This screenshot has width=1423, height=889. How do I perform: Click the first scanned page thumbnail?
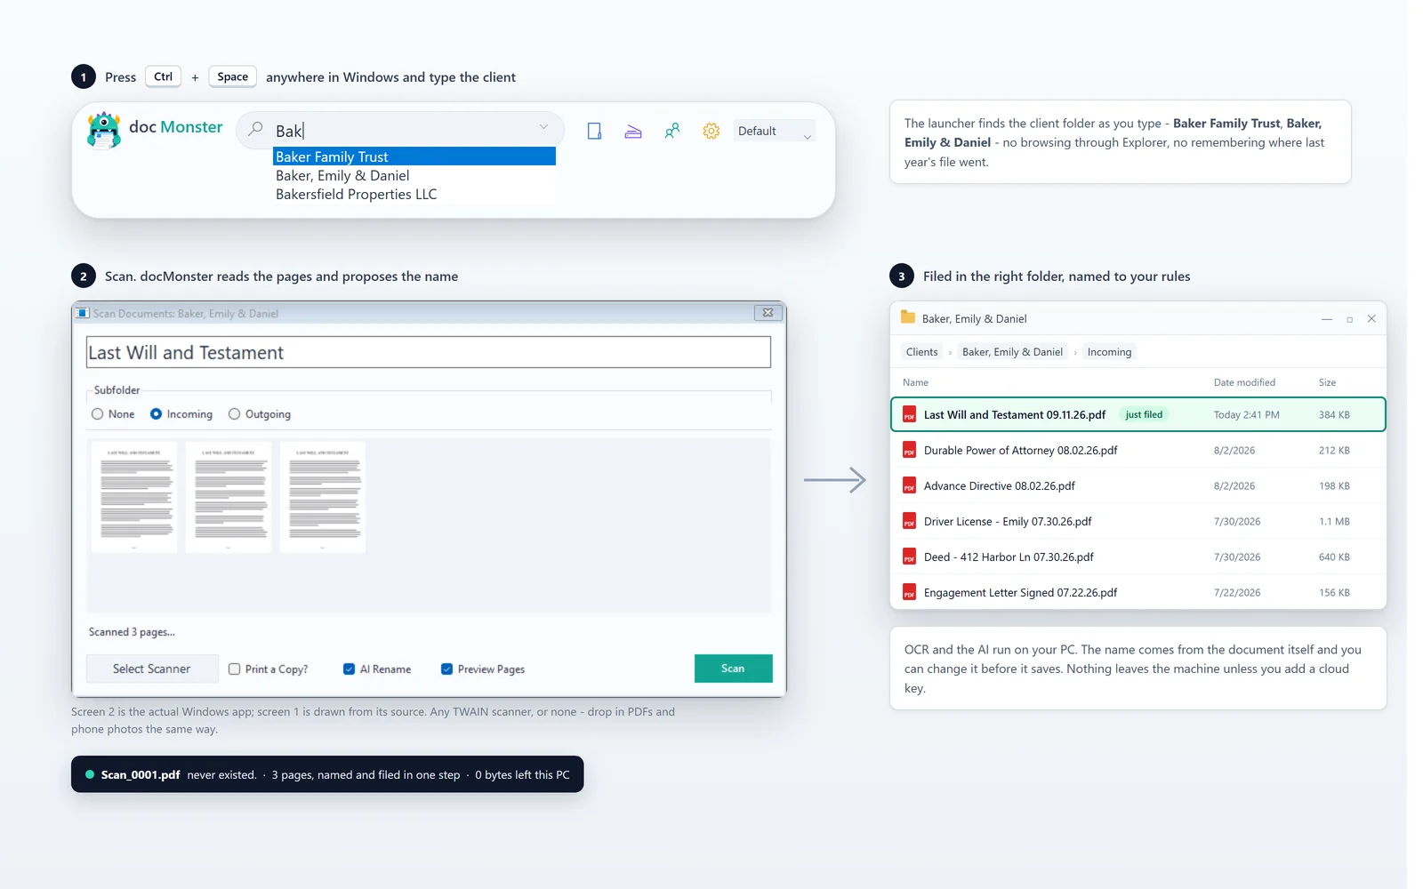coord(134,497)
